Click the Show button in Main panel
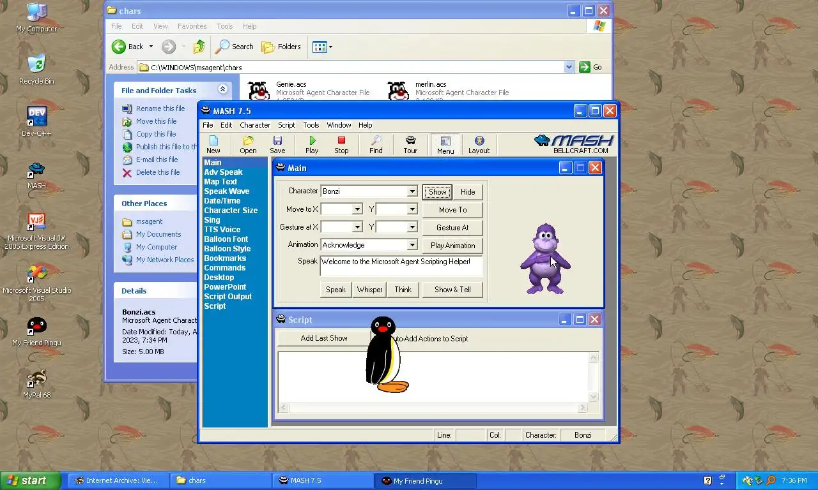Screen dimensions: 818x490 coord(437,192)
